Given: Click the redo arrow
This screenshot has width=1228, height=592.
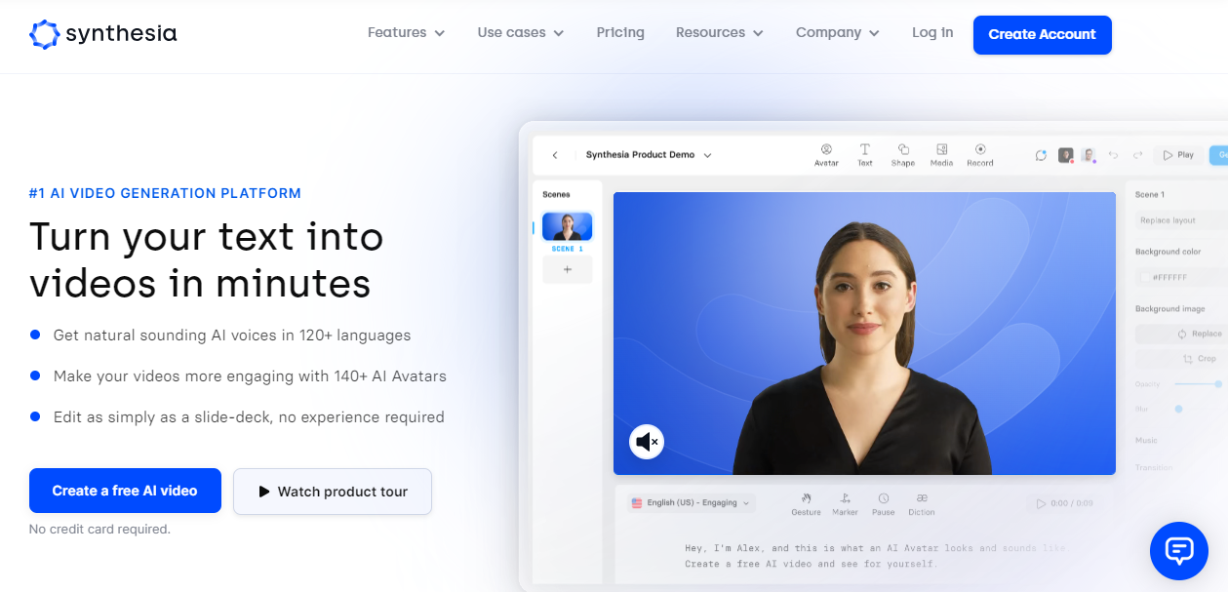Looking at the screenshot, I should coord(1136,155).
